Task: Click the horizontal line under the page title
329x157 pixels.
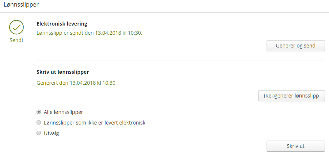Action: [164, 12]
